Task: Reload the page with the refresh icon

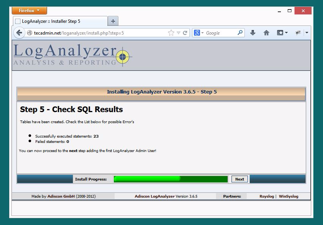Action: point(185,33)
